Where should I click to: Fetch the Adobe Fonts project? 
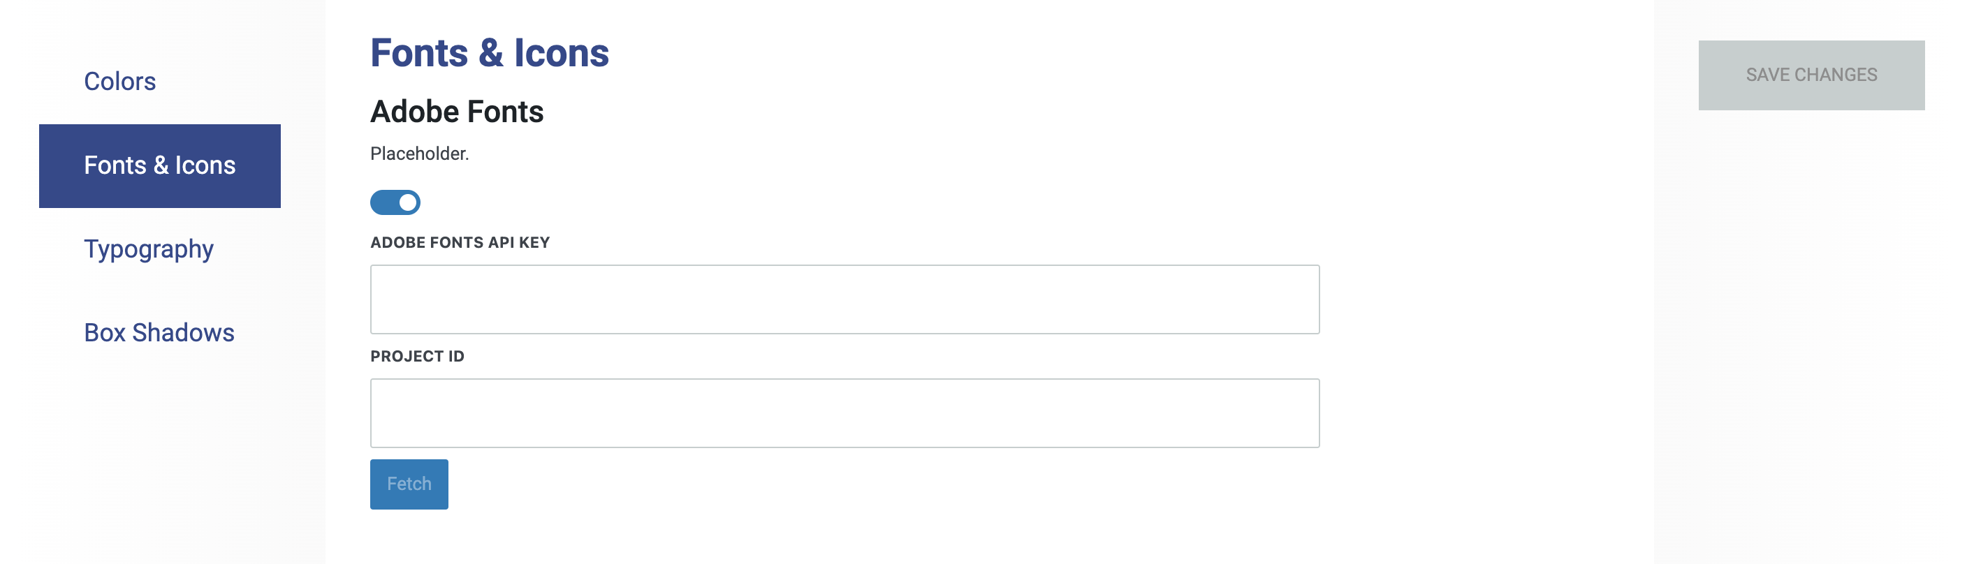[409, 484]
